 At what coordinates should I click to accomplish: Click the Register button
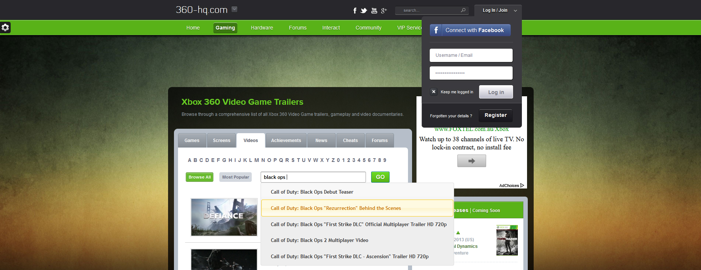(x=496, y=115)
